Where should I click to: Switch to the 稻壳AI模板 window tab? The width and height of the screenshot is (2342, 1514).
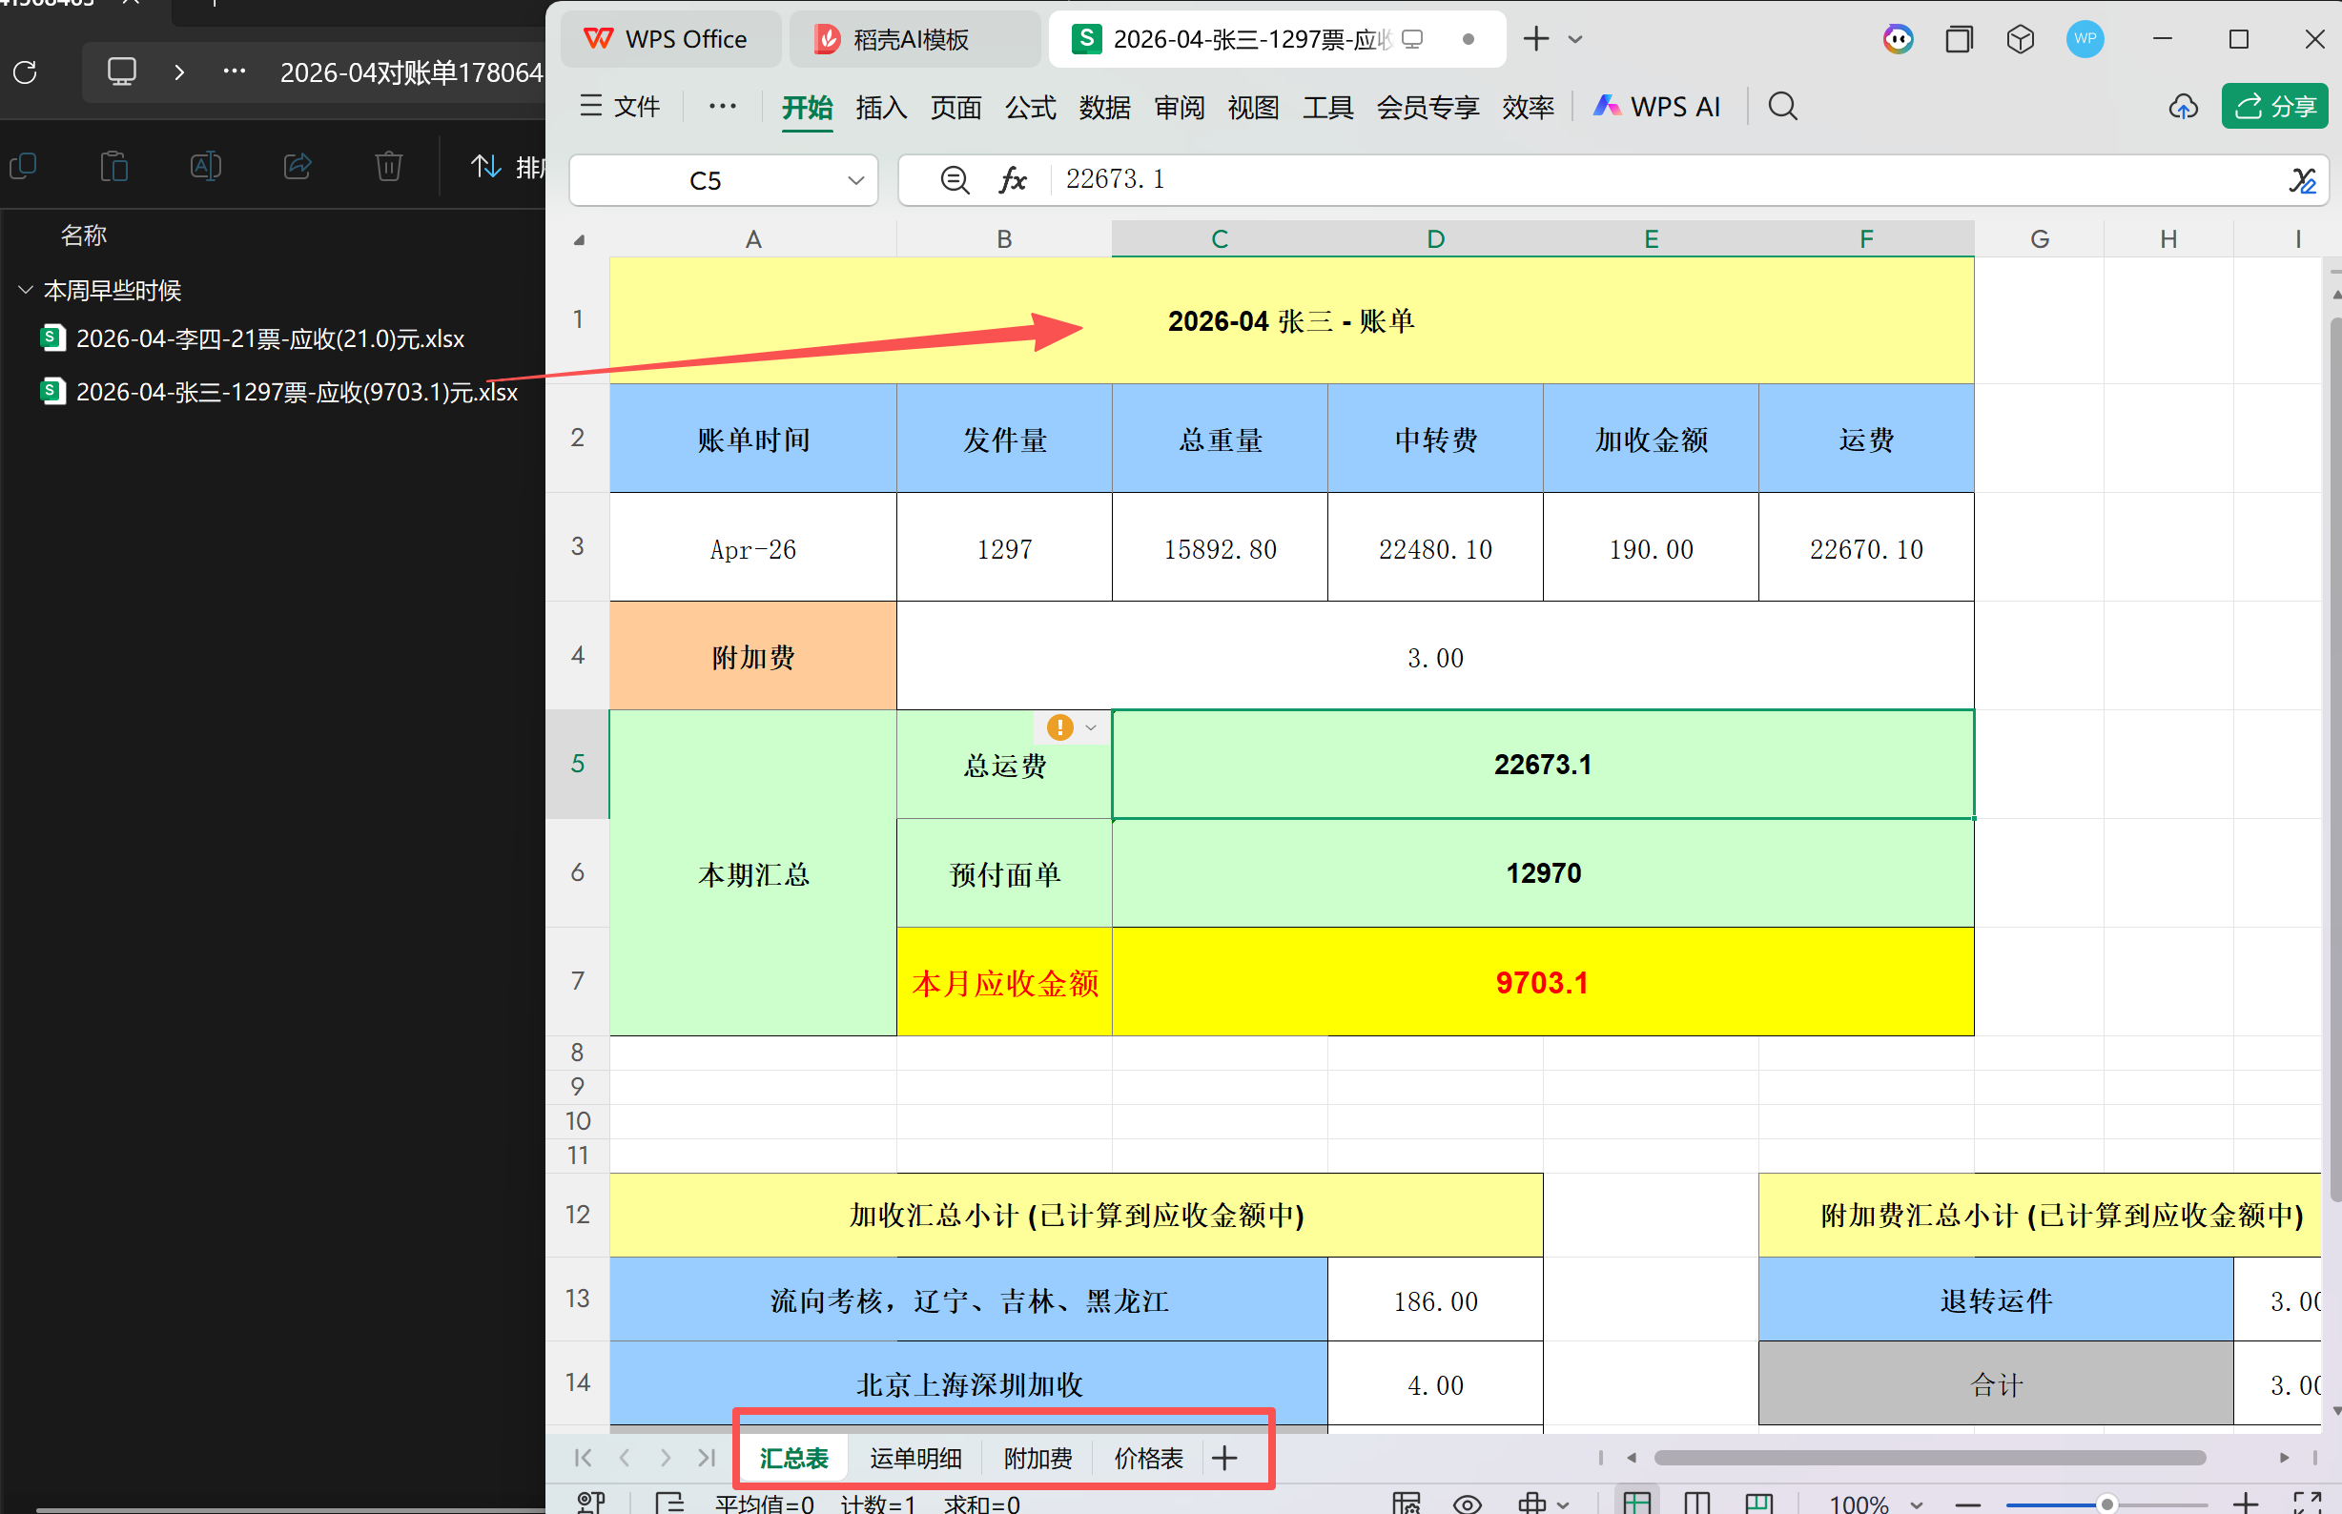click(x=913, y=39)
